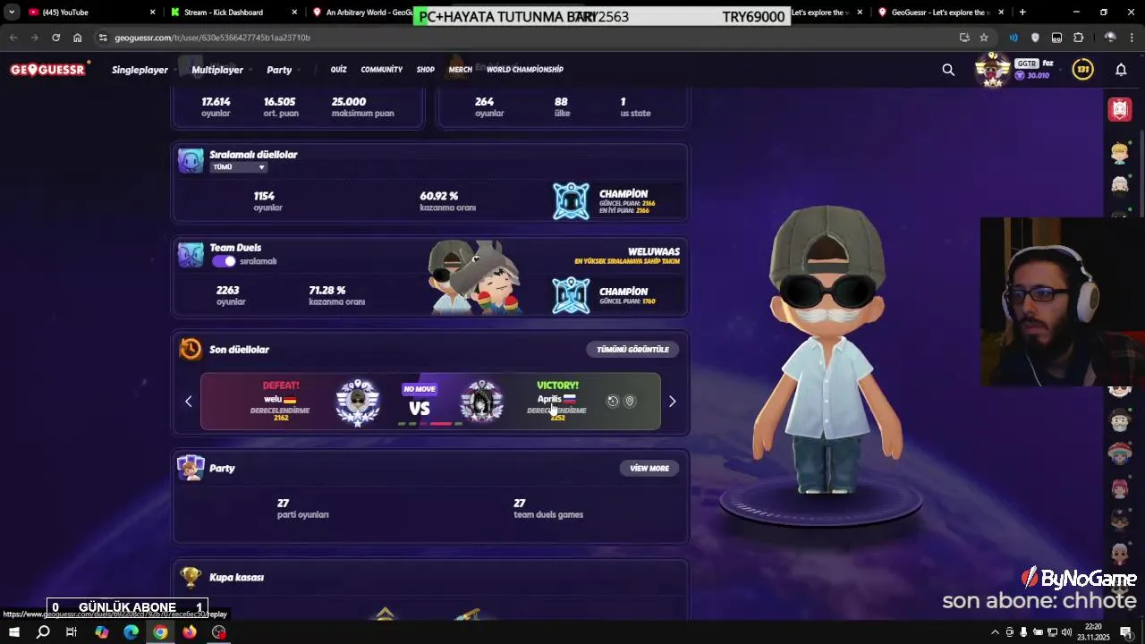The width and height of the screenshot is (1145, 644).
Task: Open Firefox in the Windows taskbar
Action: [190, 632]
